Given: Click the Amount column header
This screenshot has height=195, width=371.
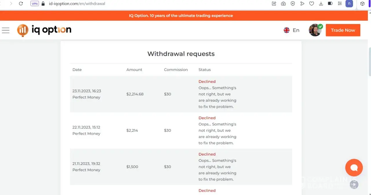Looking at the screenshot, I should (134, 70).
